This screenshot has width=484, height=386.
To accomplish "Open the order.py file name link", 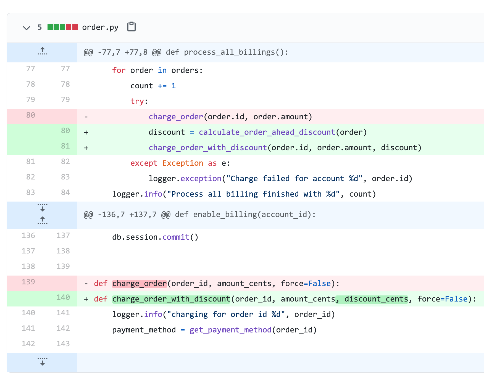I will (x=100, y=27).
